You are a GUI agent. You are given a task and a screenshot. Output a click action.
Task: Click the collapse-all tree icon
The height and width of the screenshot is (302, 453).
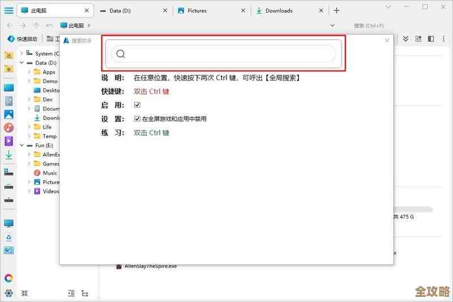24,294
